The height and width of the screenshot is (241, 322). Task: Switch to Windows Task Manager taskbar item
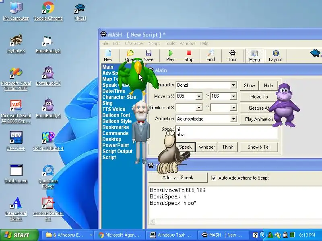(x=171, y=235)
